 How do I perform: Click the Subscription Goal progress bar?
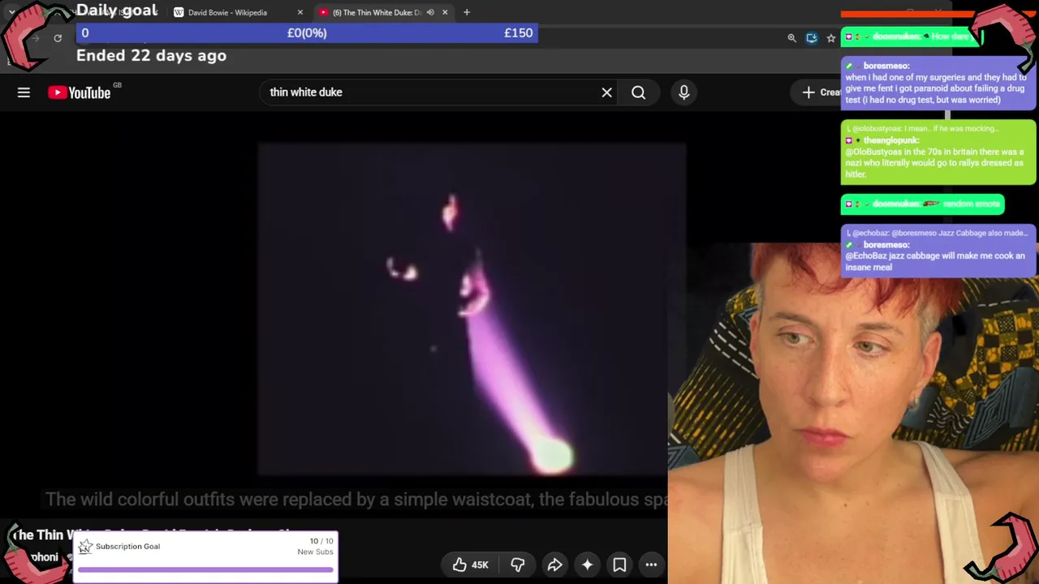pyautogui.click(x=205, y=569)
